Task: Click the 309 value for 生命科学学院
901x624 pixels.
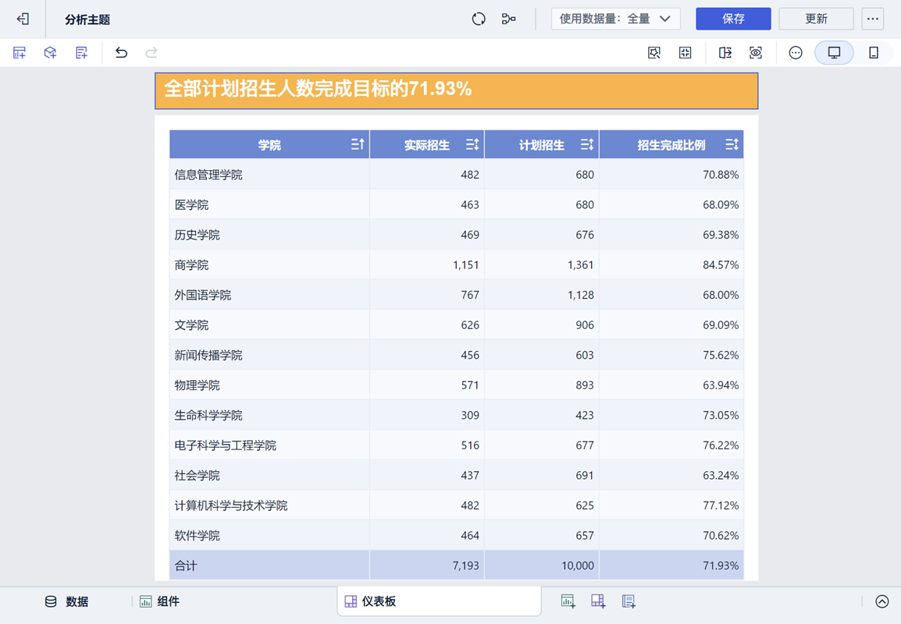Action: [x=470, y=415]
